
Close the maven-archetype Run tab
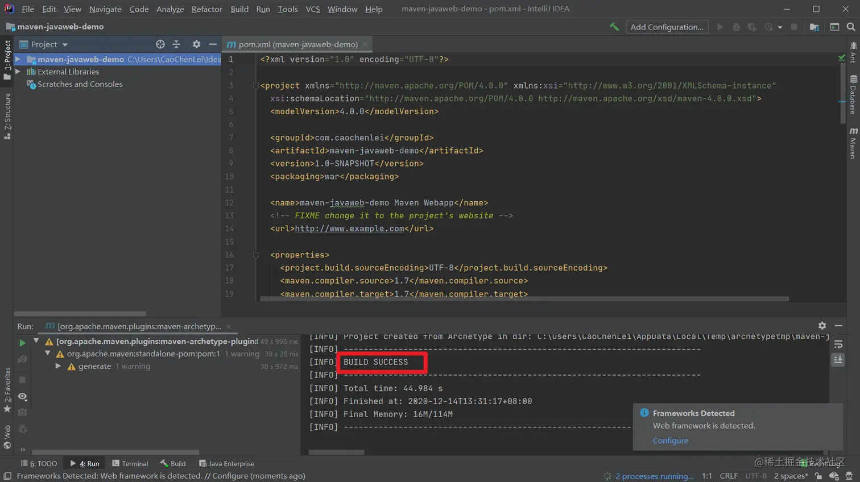(x=229, y=326)
